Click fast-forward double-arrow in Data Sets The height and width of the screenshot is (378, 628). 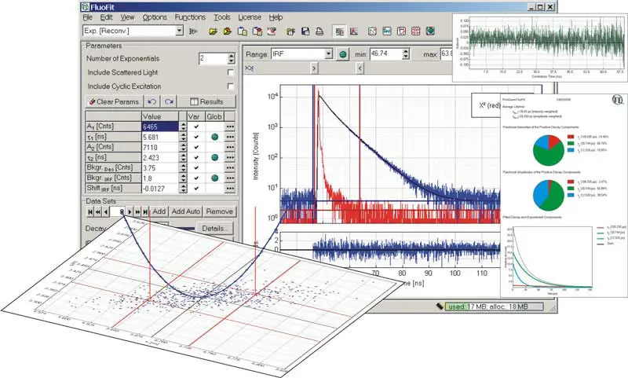pyautogui.click(x=137, y=211)
